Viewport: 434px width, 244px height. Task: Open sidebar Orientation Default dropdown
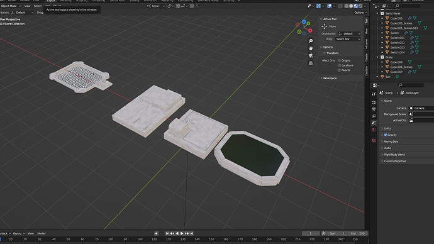[x=349, y=33]
